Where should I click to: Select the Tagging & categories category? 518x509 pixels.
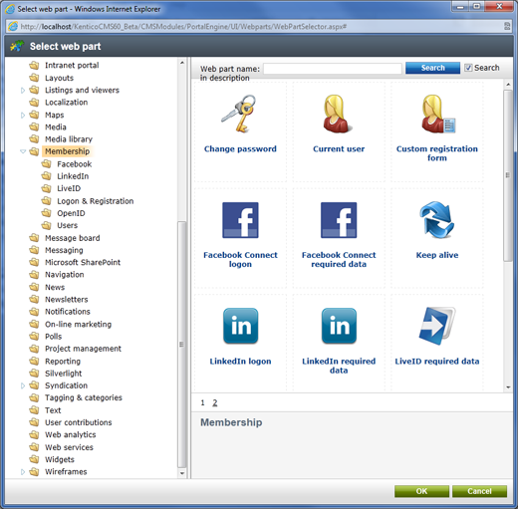84,397
